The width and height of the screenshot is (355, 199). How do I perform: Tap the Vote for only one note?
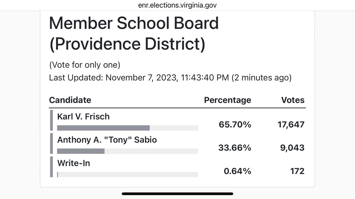(x=85, y=65)
